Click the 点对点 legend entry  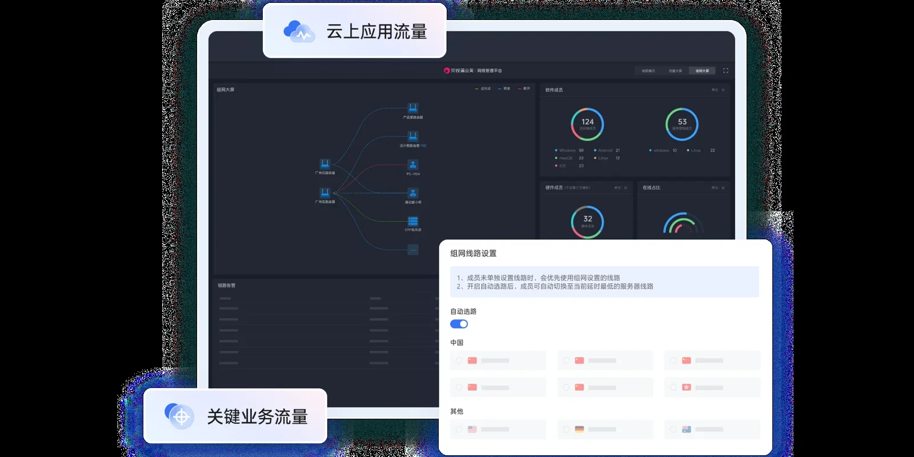[483, 89]
